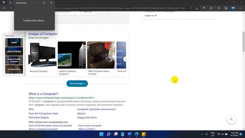Open the Floppy Disk Drive link

(x=87, y=118)
